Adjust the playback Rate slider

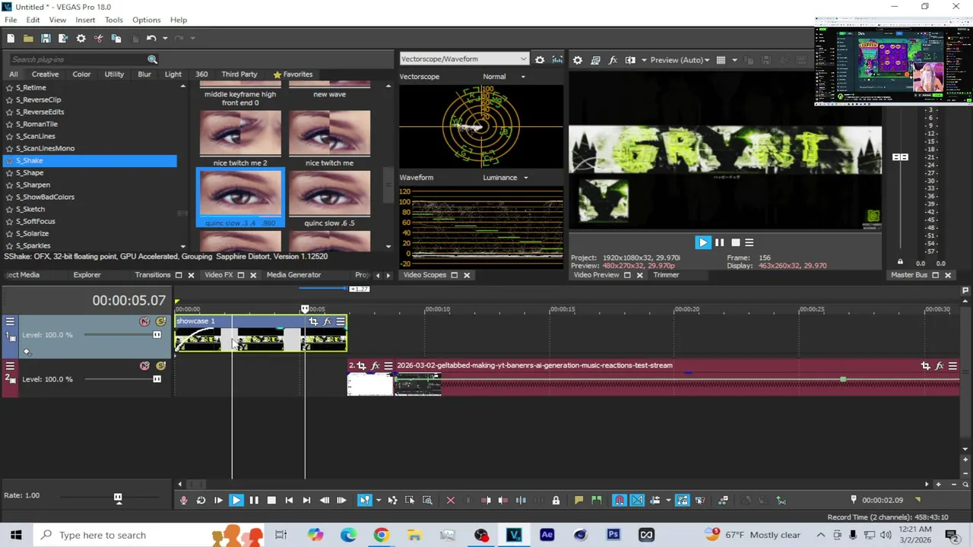[x=118, y=498]
